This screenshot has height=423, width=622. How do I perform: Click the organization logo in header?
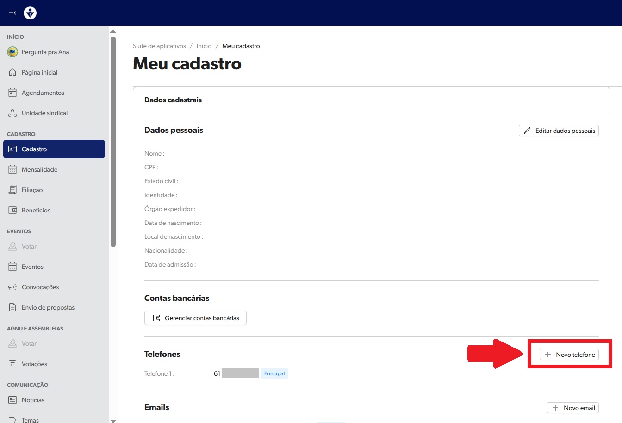(30, 13)
